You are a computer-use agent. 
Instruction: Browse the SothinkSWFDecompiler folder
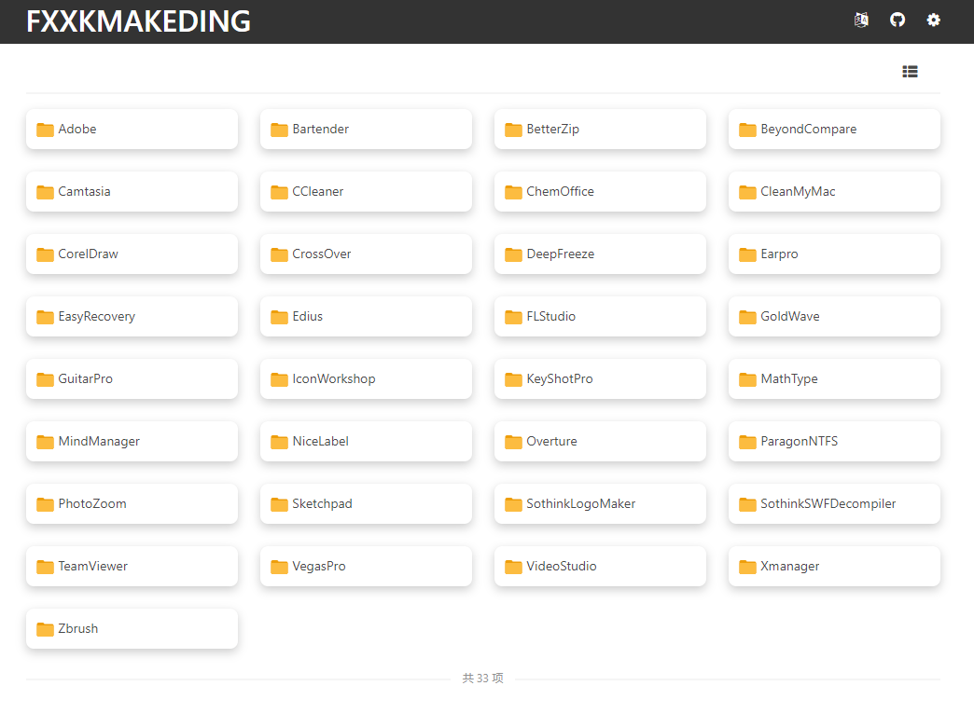coord(834,503)
